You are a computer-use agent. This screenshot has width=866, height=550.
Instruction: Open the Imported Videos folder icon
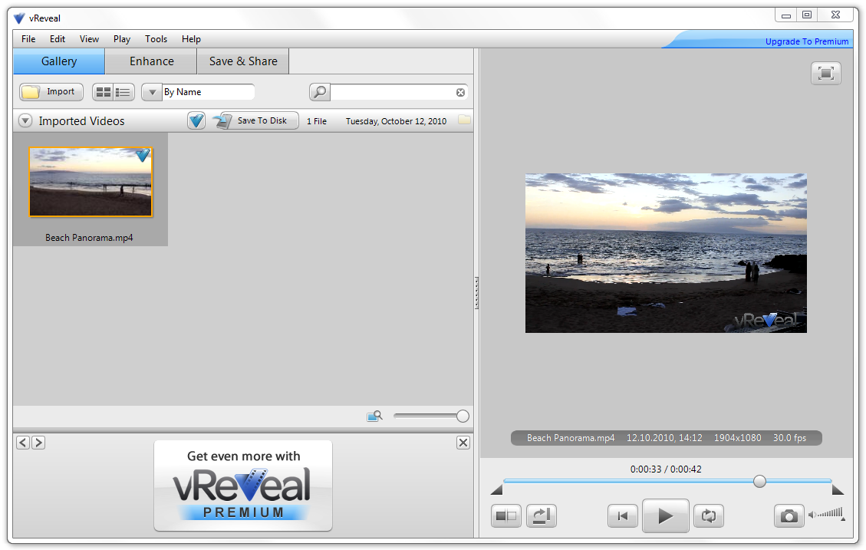pos(465,120)
